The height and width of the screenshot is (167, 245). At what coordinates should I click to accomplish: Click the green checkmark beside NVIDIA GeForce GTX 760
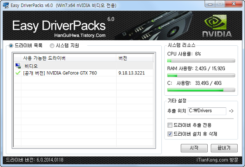pos(18,73)
